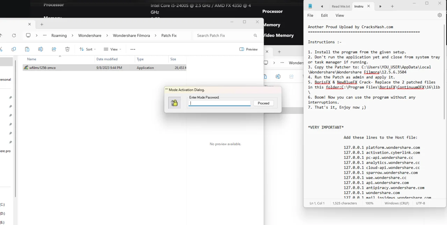This screenshot has width=447, height=225.
Task: Expand the chevron after Wondershare in breadcrumb
Action: click(107, 36)
